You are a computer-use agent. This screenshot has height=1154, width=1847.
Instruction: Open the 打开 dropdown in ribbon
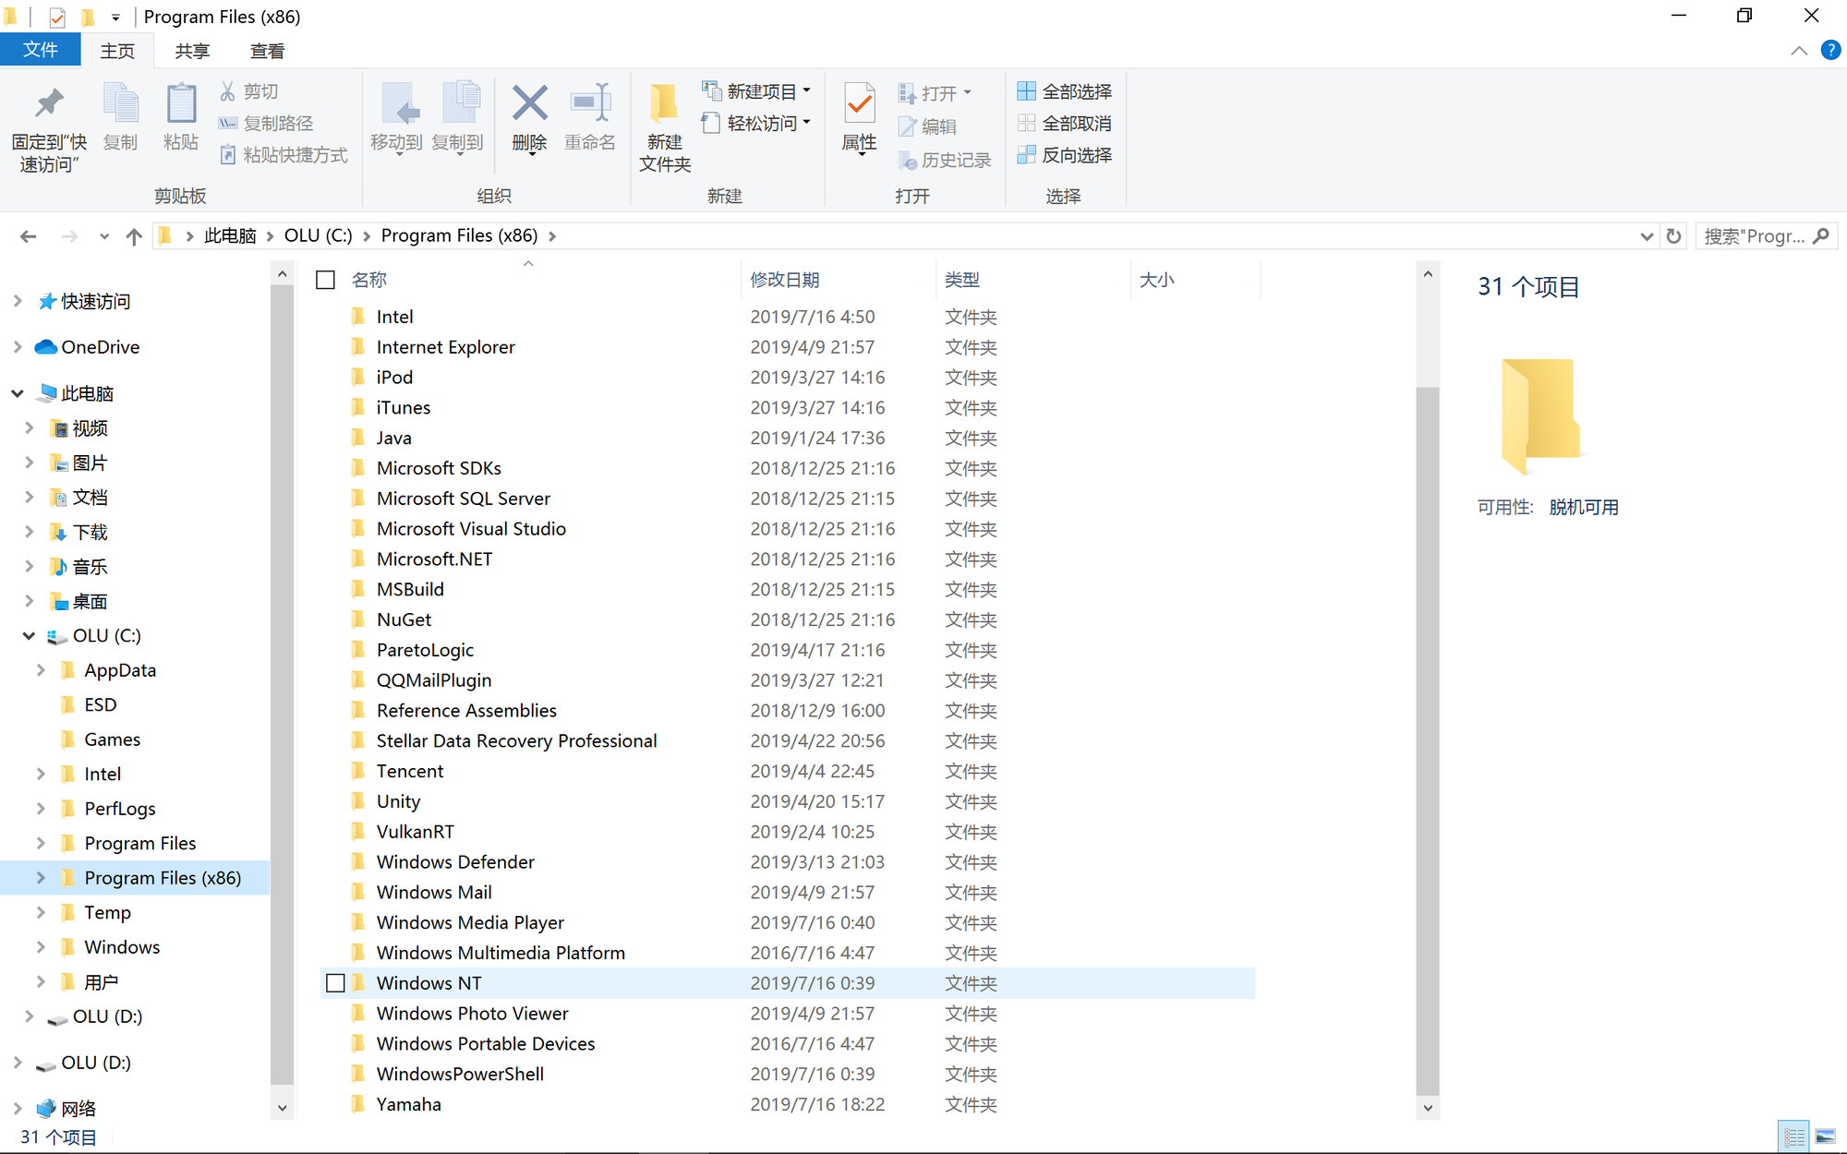(x=967, y=92)
